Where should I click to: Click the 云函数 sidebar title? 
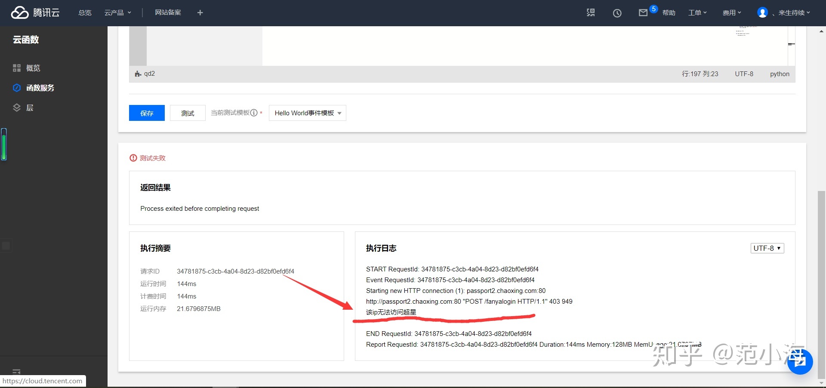click(26, 40)
